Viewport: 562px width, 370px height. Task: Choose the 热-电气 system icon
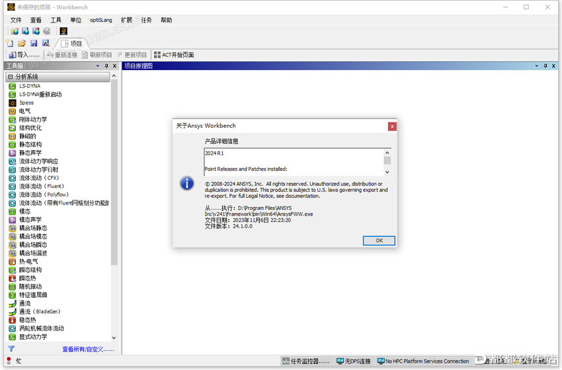click(12, 261)
